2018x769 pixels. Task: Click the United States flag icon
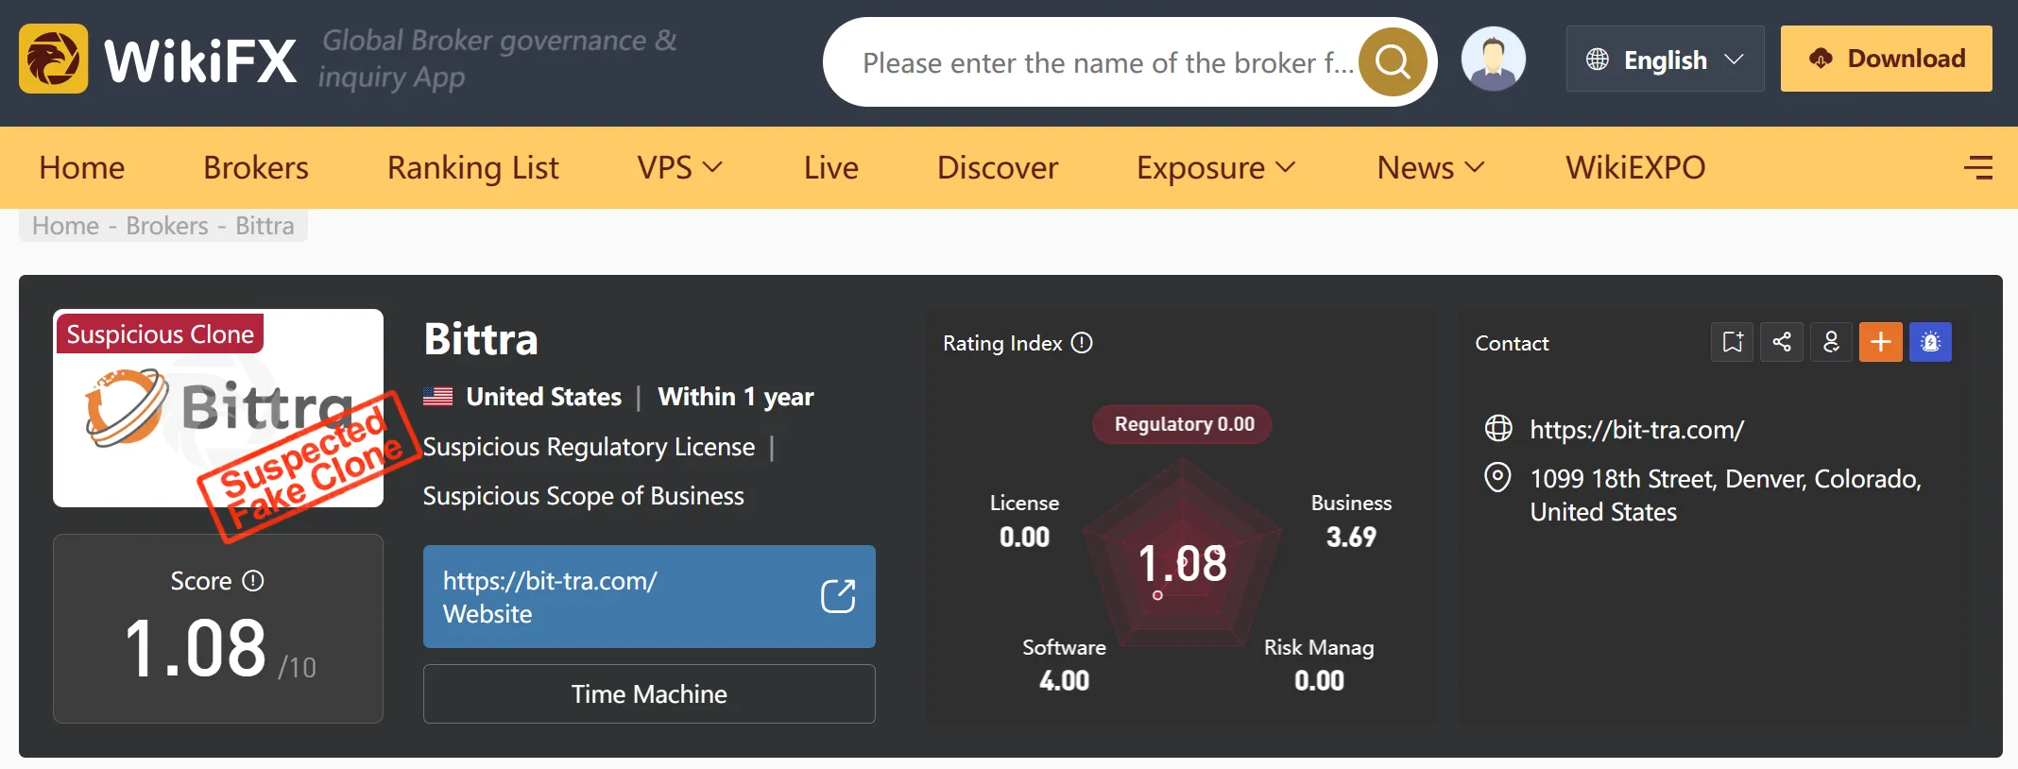click(x=437, y=397)
